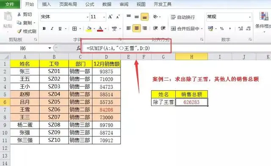Apply the yellow fill color bucket

[89, 29]
